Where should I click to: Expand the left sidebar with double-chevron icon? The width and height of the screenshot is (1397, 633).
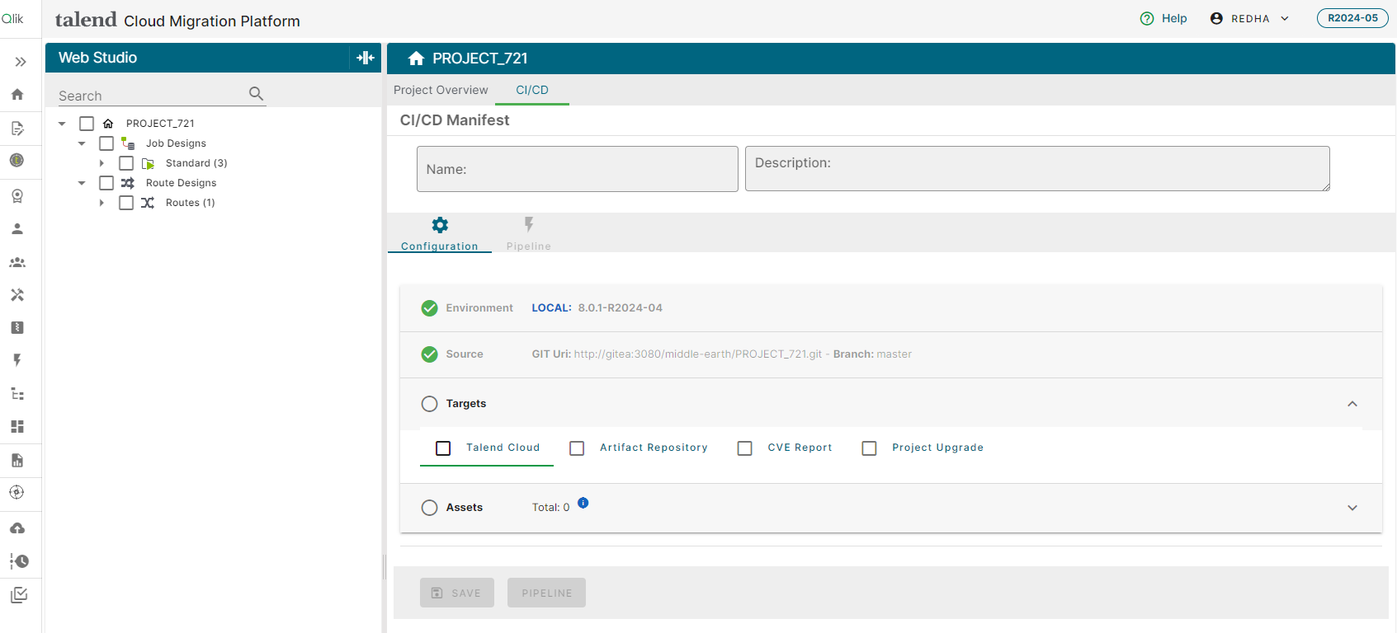click(21, 62)
